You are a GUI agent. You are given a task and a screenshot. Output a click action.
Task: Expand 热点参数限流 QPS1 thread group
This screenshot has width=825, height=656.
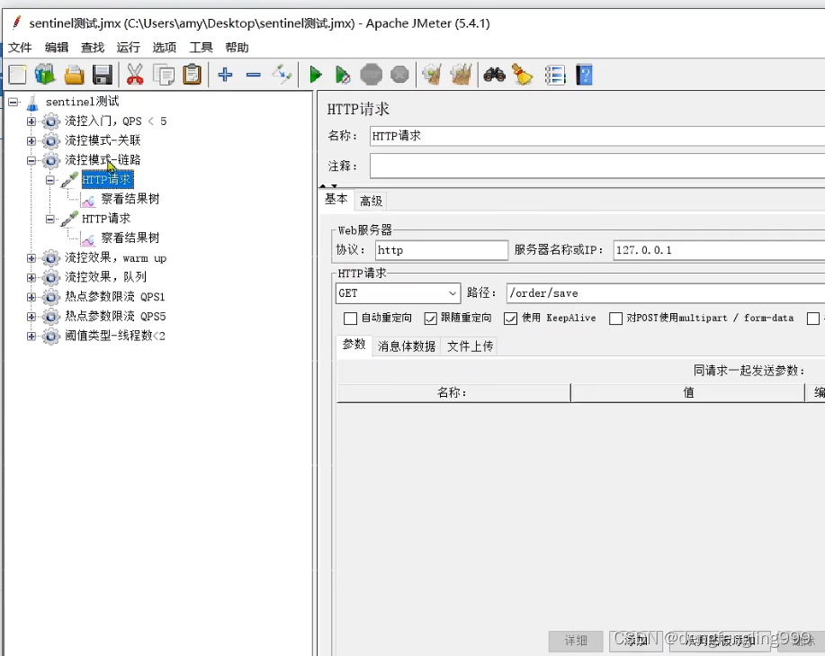[x=31, y=297]
